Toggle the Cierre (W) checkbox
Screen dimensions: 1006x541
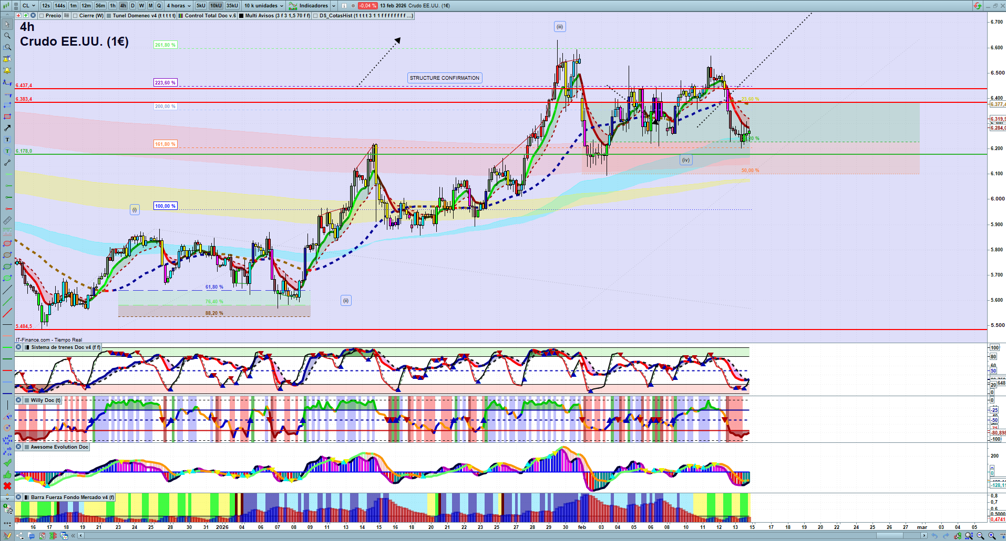coord(76,16)
